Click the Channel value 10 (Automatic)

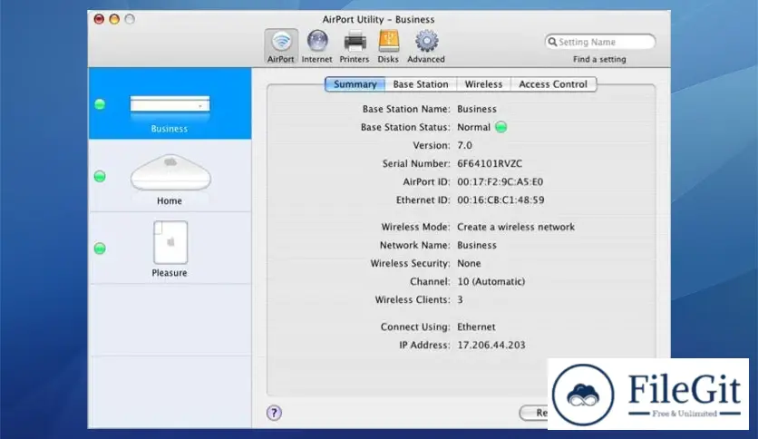click(x=491, y=281)
